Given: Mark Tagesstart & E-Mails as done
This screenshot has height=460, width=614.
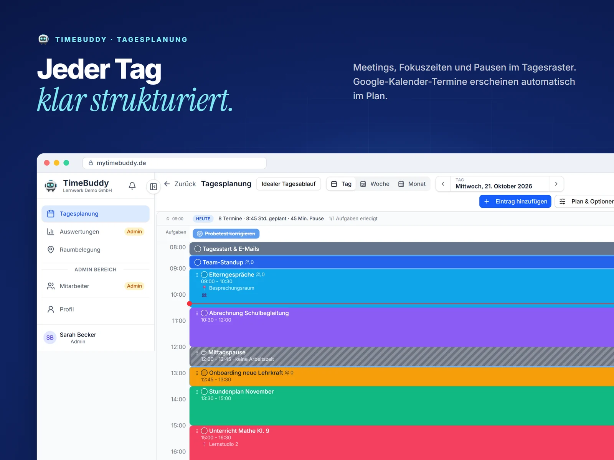Looking at the screenshot, I should coord(198,249).
